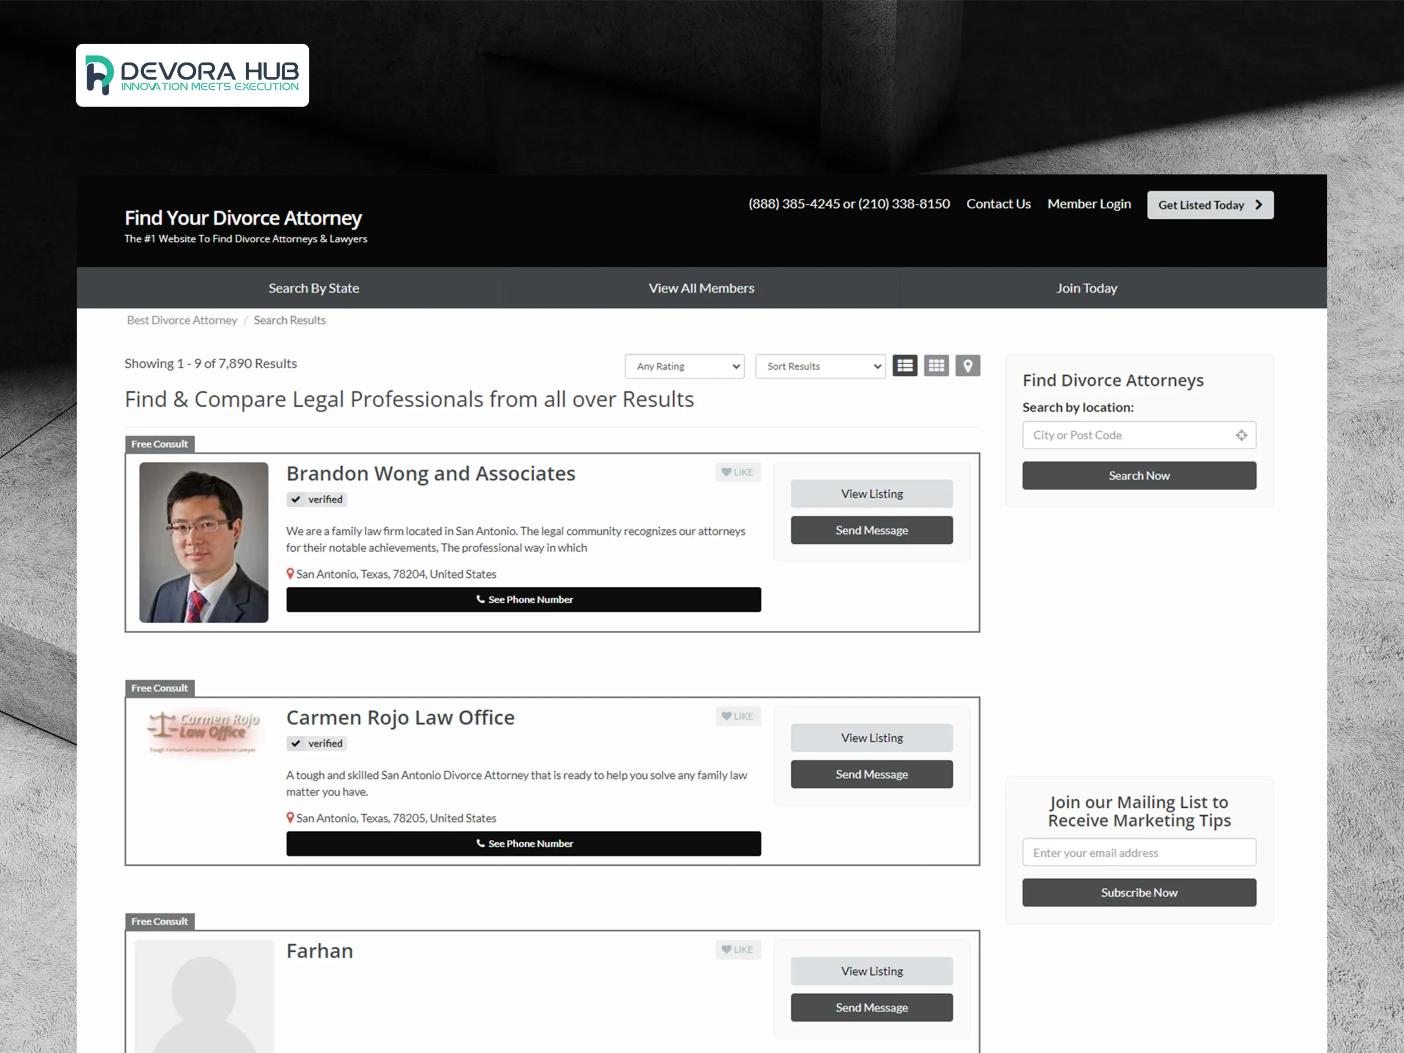Click Brandon Wong profile photo

tap(204, 542)
